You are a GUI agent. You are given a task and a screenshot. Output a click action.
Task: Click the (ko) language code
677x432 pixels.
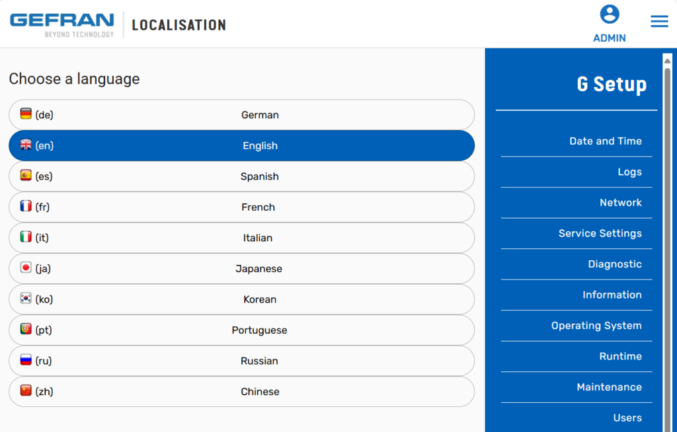coord(44,299)
